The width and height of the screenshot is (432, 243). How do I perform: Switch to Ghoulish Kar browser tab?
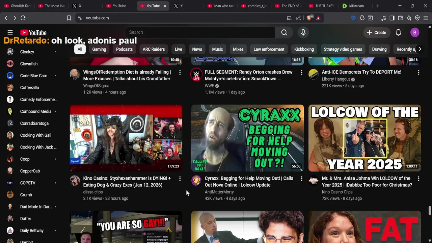pos(18,6)
